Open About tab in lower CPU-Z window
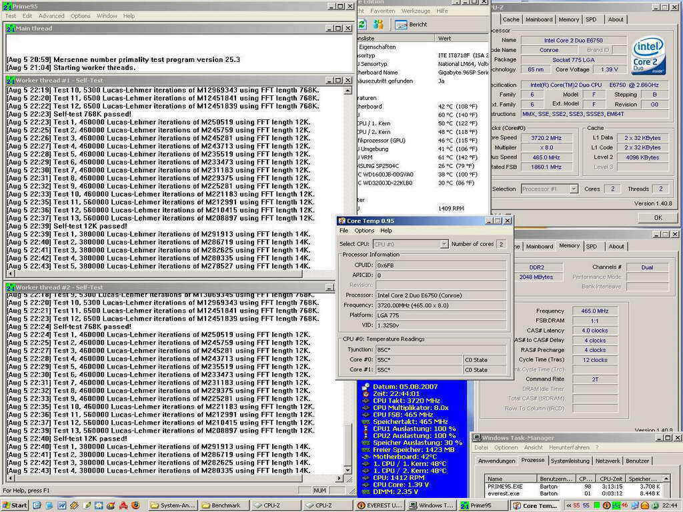 pos(616,247)
